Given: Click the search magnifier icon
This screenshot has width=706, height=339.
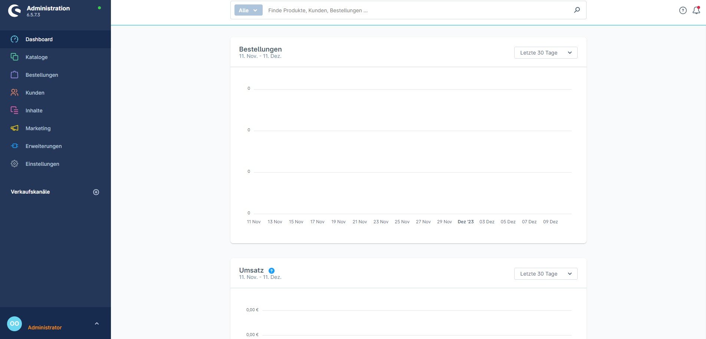Looking at the screenshot, I should click(577, 10).
